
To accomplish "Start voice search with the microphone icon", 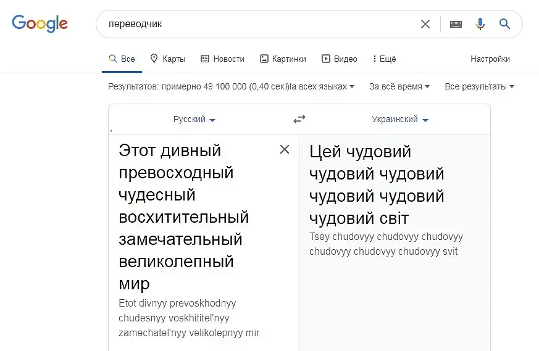I will click(480, 24).
